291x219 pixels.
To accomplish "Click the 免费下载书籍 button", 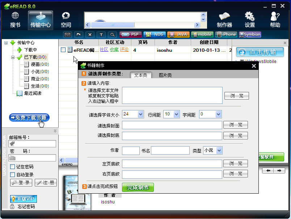I will click(29, 118).
